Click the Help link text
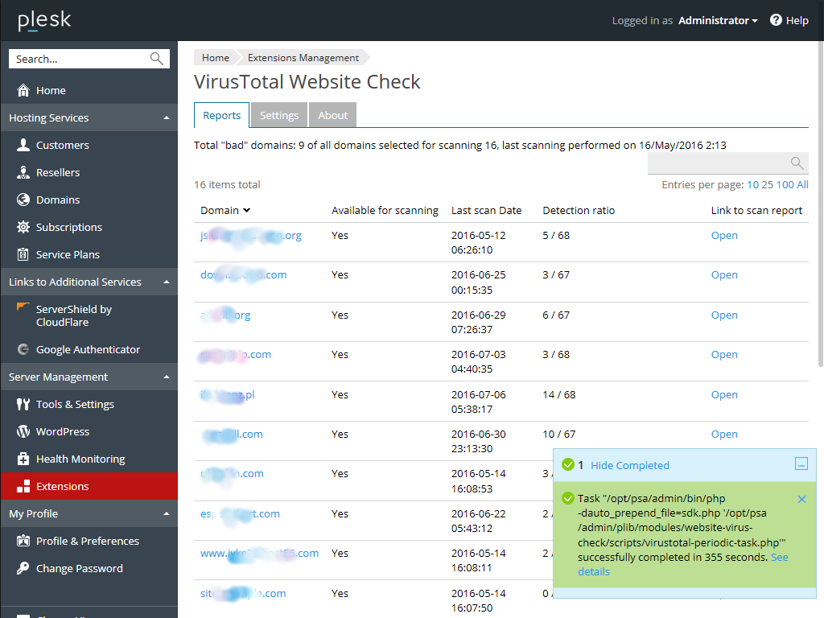The width and height of the screenshot is (824, 618). (x=797, y=20)
